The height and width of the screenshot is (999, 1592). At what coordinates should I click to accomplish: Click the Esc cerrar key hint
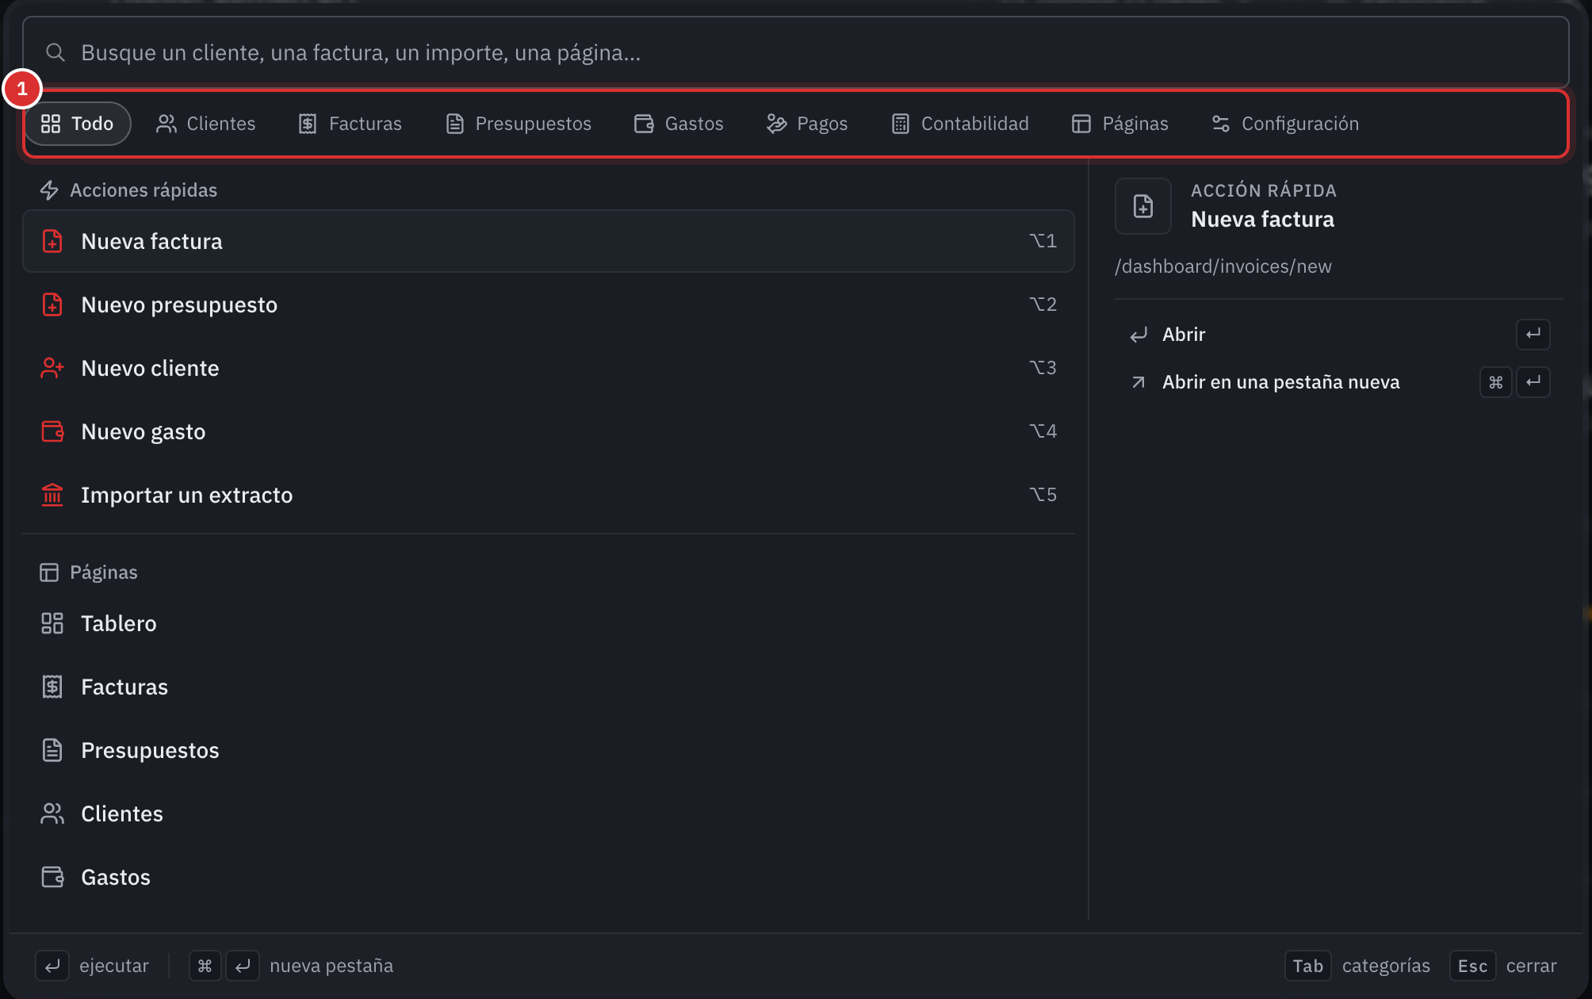coord(1503,966)
